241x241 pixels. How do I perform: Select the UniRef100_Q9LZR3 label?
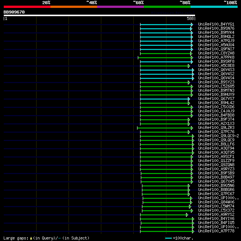(216, 128)
